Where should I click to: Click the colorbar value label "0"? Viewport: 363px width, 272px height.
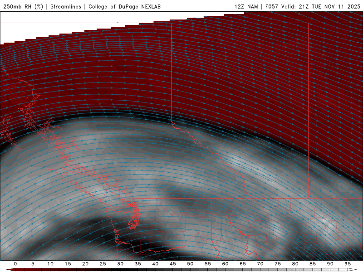pos(15,264)
